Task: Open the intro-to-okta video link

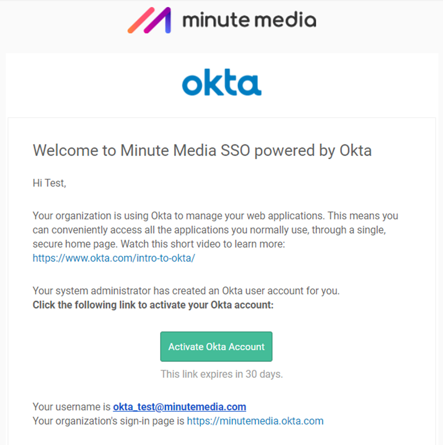Action: pos(114,258)
